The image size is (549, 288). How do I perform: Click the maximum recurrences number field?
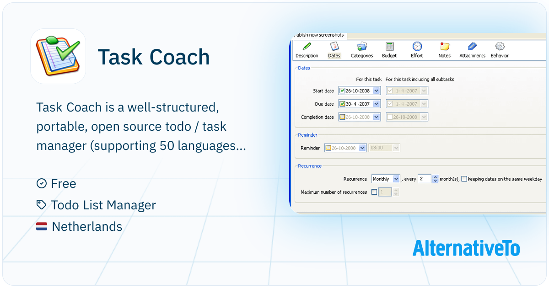point(385,192)
